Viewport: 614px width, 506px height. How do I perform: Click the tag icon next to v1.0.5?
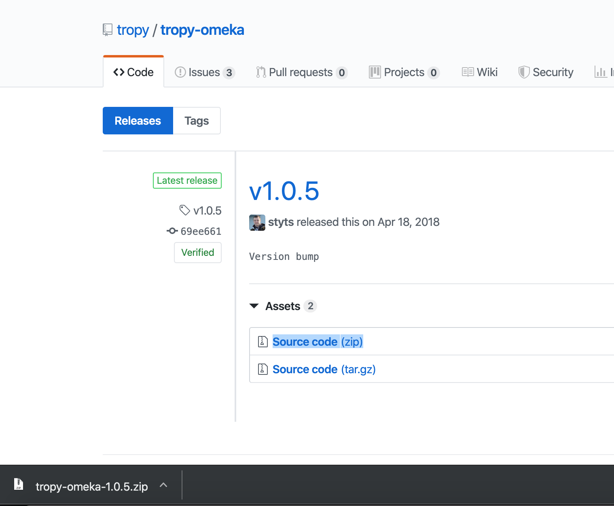pyautogui.click(x=184, y=210)
